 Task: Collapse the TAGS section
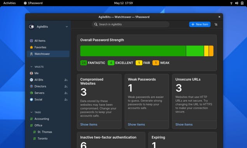[x=32, y=112]
